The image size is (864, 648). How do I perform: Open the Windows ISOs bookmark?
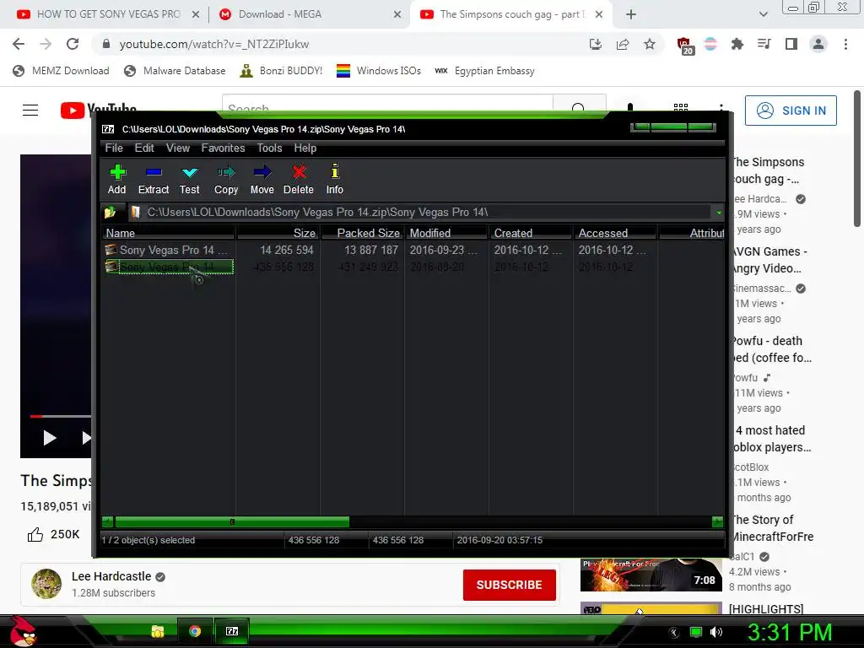[x=379, y=71]
